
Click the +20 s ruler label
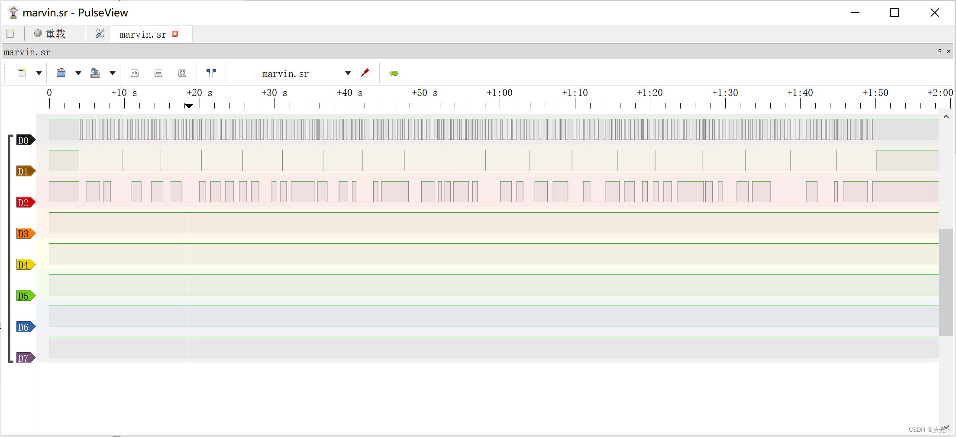coord(200,93)
